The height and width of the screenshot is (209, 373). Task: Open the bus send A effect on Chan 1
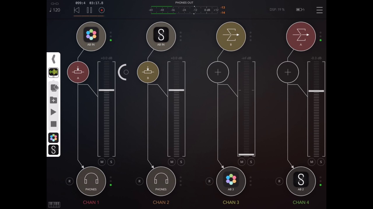(x=78, y=72)
